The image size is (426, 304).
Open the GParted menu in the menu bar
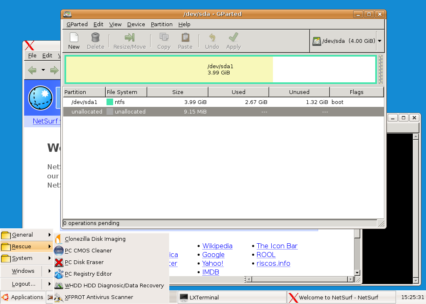[77, 25]
